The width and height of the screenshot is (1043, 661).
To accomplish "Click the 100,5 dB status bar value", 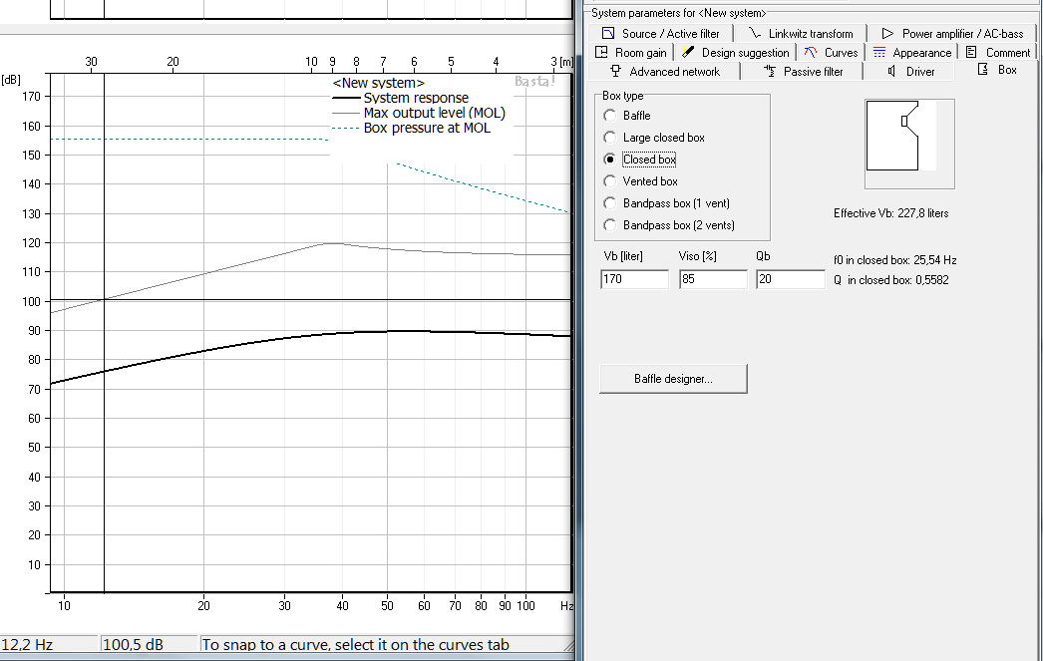I will 150,644.
